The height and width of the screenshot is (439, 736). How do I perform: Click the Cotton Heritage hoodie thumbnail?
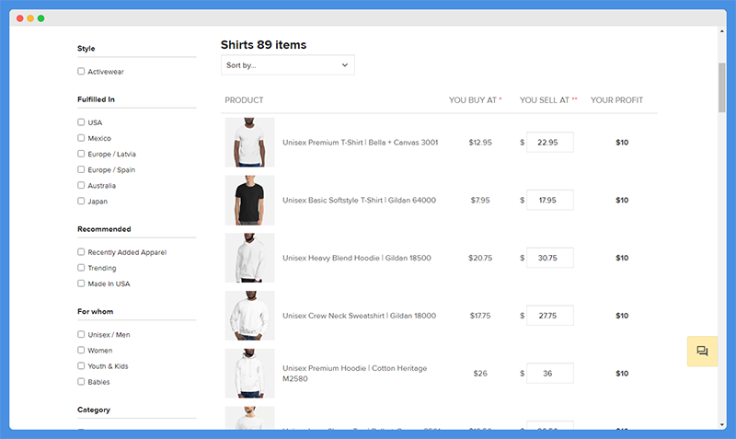click(249, 374)
